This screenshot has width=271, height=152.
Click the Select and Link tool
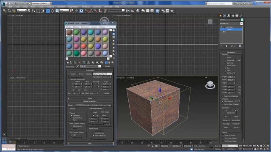[x=5, y=11]
